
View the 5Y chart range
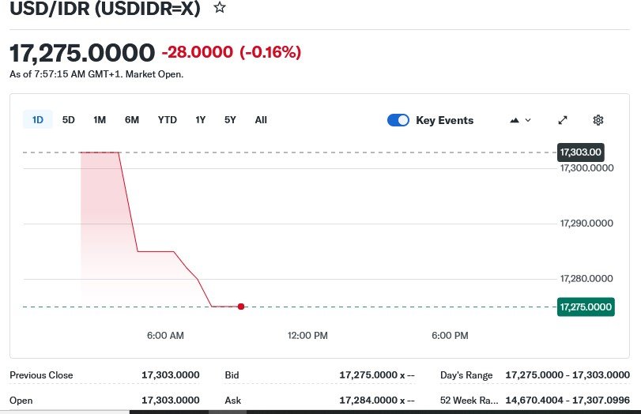tap(230, 120)
